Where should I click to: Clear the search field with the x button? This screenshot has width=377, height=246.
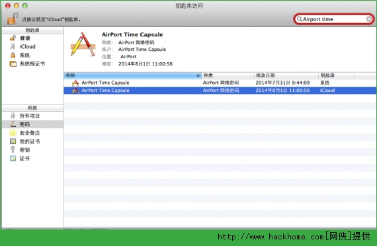point(369,19)
